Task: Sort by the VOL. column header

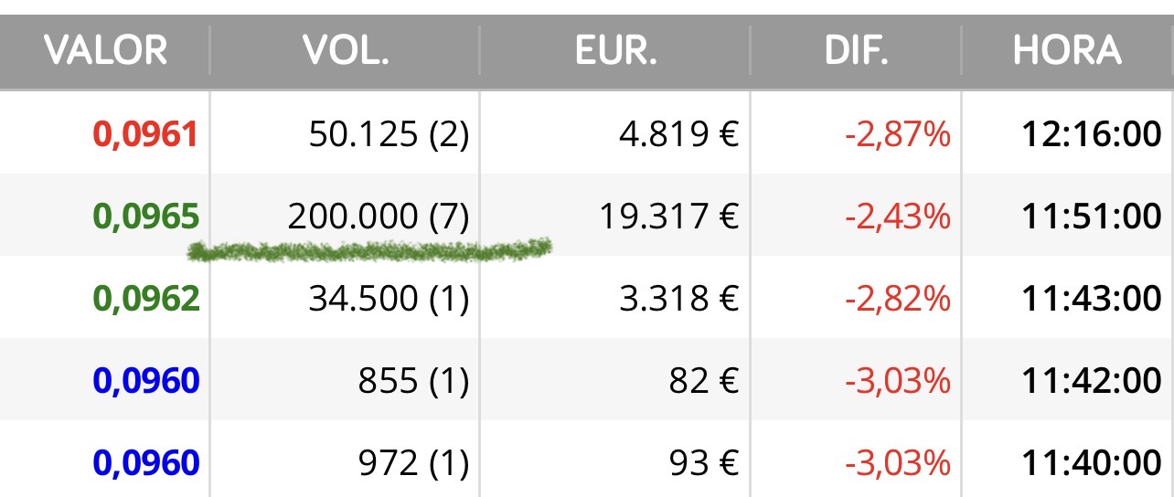Action: 346,50
